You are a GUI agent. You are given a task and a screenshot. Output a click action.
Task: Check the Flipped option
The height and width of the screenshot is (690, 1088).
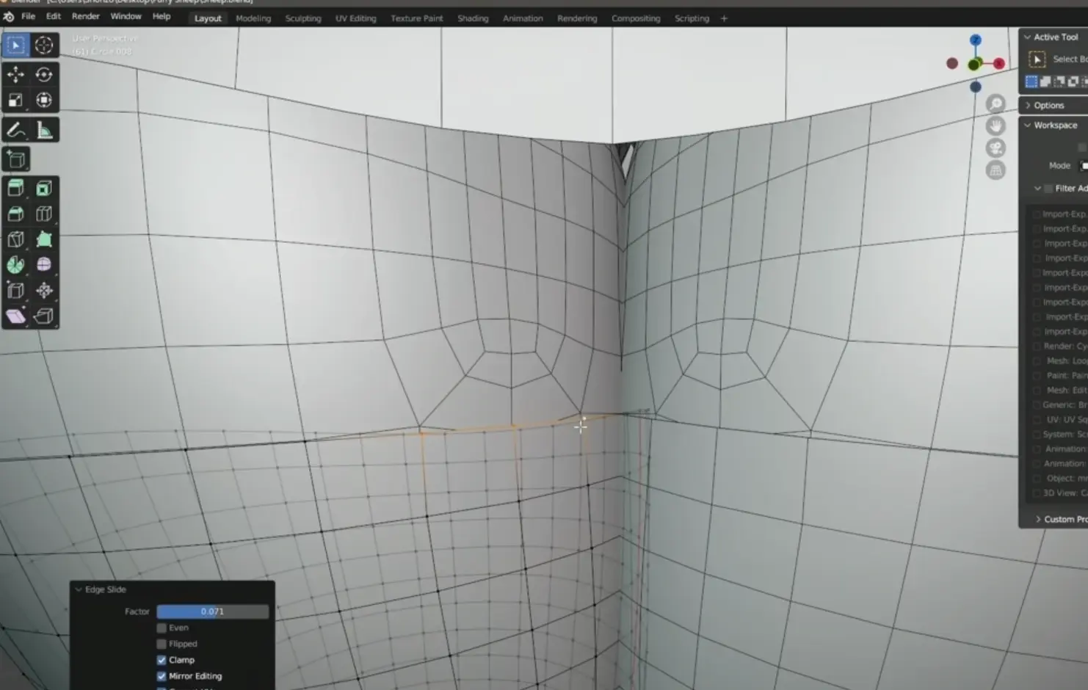(x=162, y=644)
